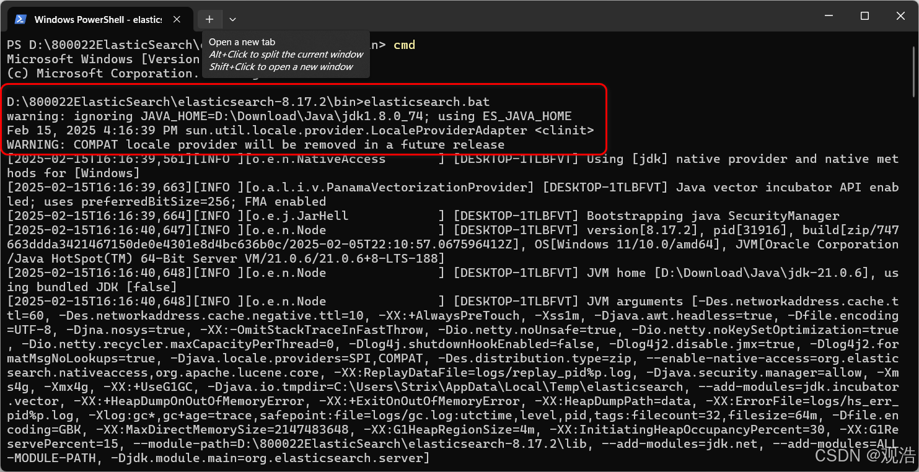Screen dimensions: 919x472
Task: Click 'o.e.n.NativeAccess' logger name
Action: point(319,159)
